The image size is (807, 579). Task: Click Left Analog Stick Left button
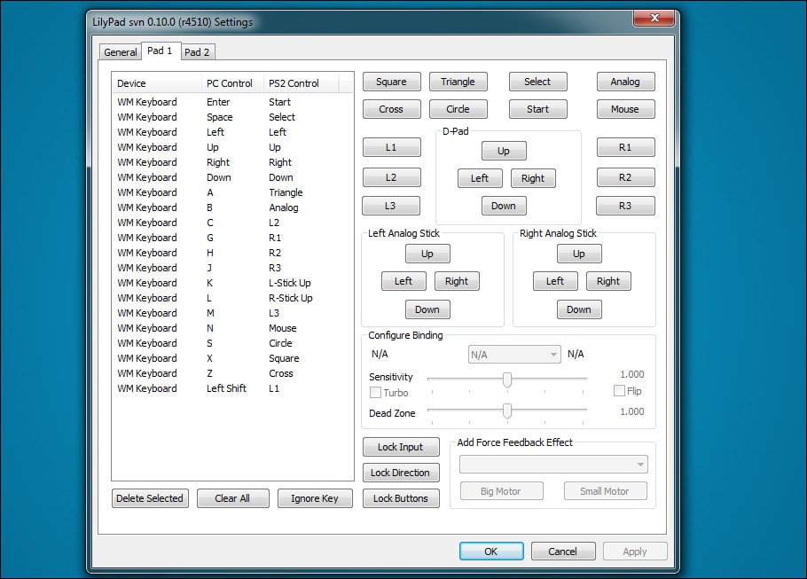(403, 281)
